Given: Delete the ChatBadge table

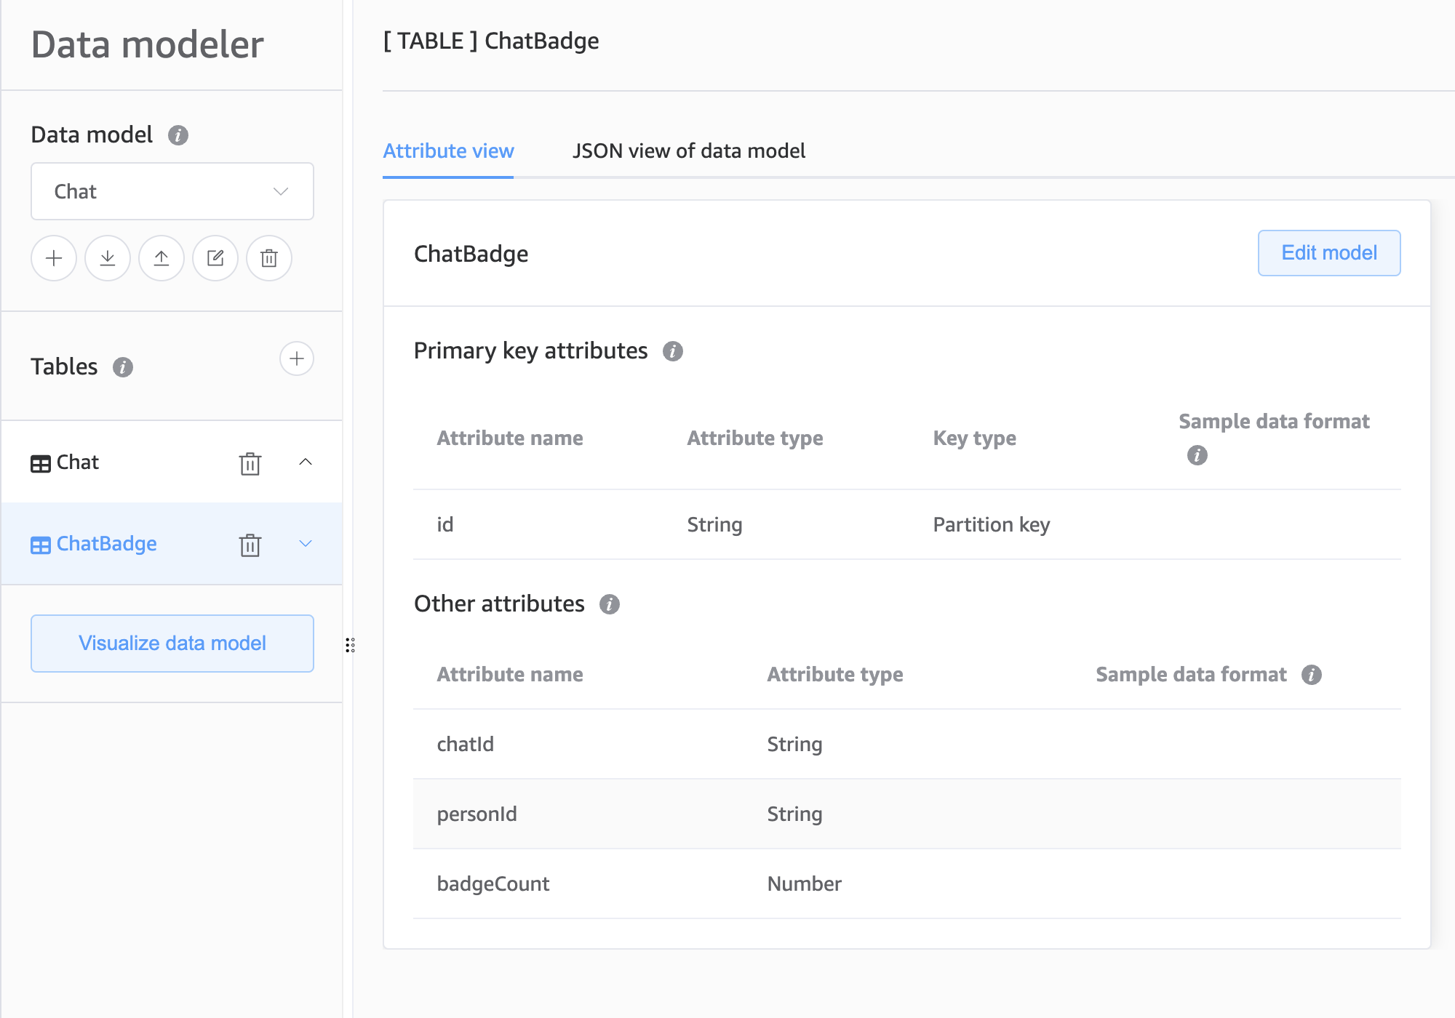Looking at the screenshot, I should tap(250, 545).
